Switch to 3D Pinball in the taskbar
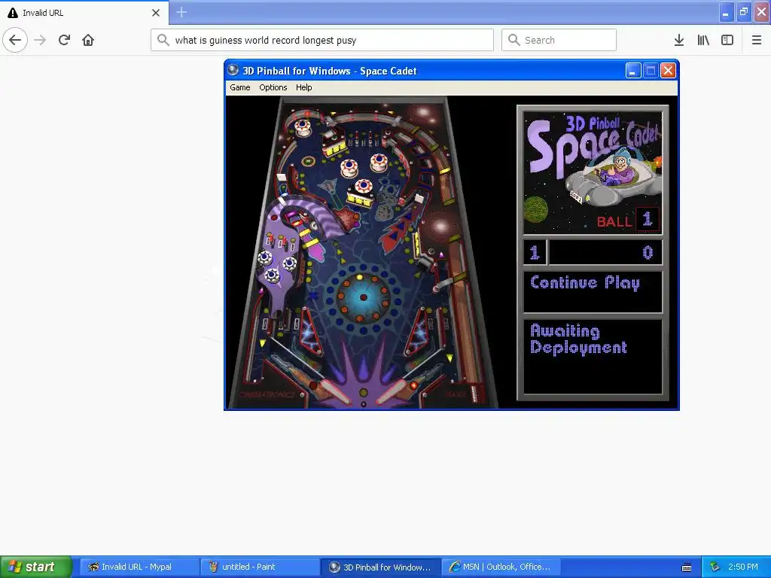 pos(381,567)
